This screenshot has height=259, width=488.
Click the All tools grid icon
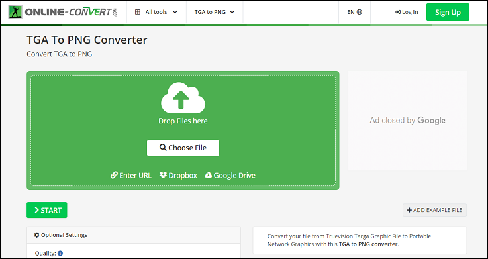pos(138,12)
